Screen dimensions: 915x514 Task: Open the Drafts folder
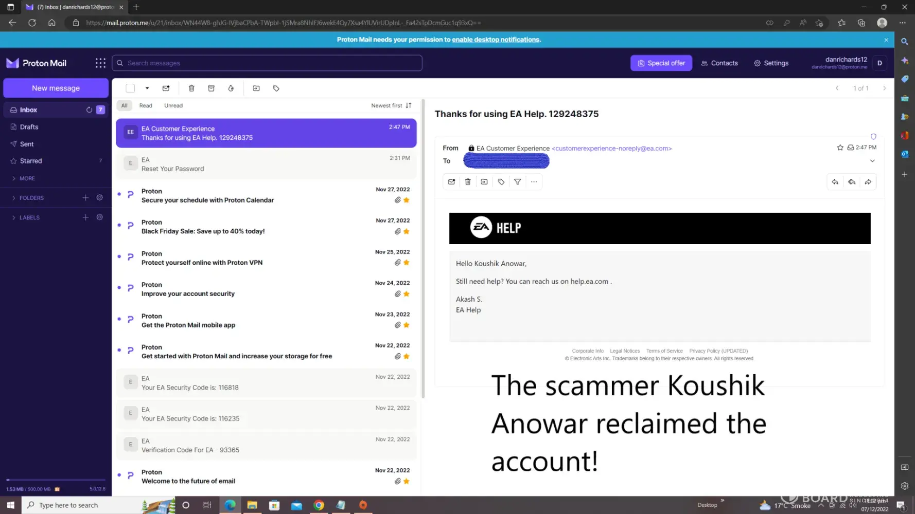click(x=56, y=127)
